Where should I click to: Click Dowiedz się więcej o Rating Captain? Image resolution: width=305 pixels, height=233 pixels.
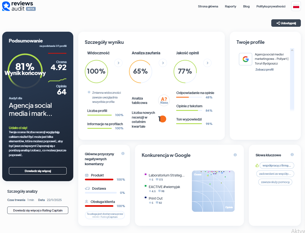38,210
